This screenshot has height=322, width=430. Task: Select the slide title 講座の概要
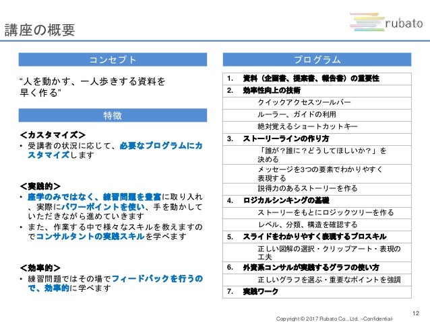[40, 30]
